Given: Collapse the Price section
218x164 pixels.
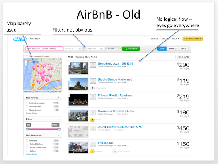Looking at the screenshot, I should click(58, 119).
